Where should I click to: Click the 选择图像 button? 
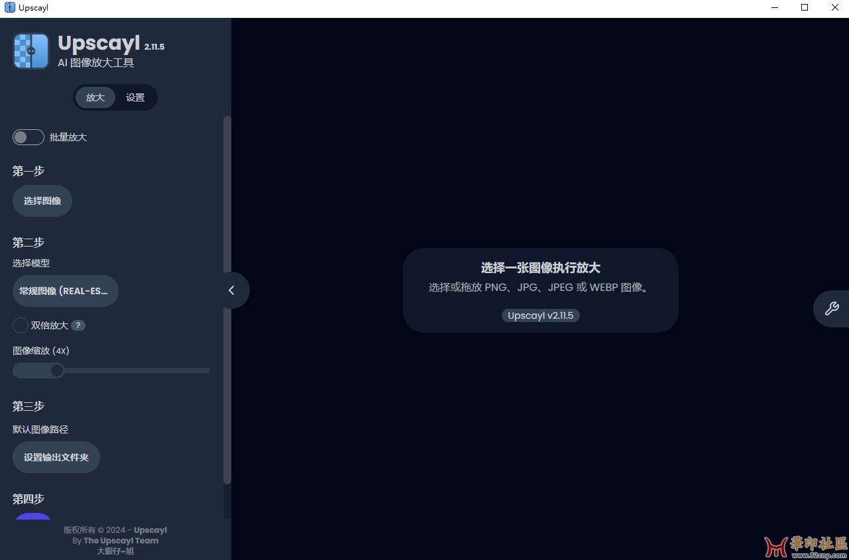(x=42, y=201)
